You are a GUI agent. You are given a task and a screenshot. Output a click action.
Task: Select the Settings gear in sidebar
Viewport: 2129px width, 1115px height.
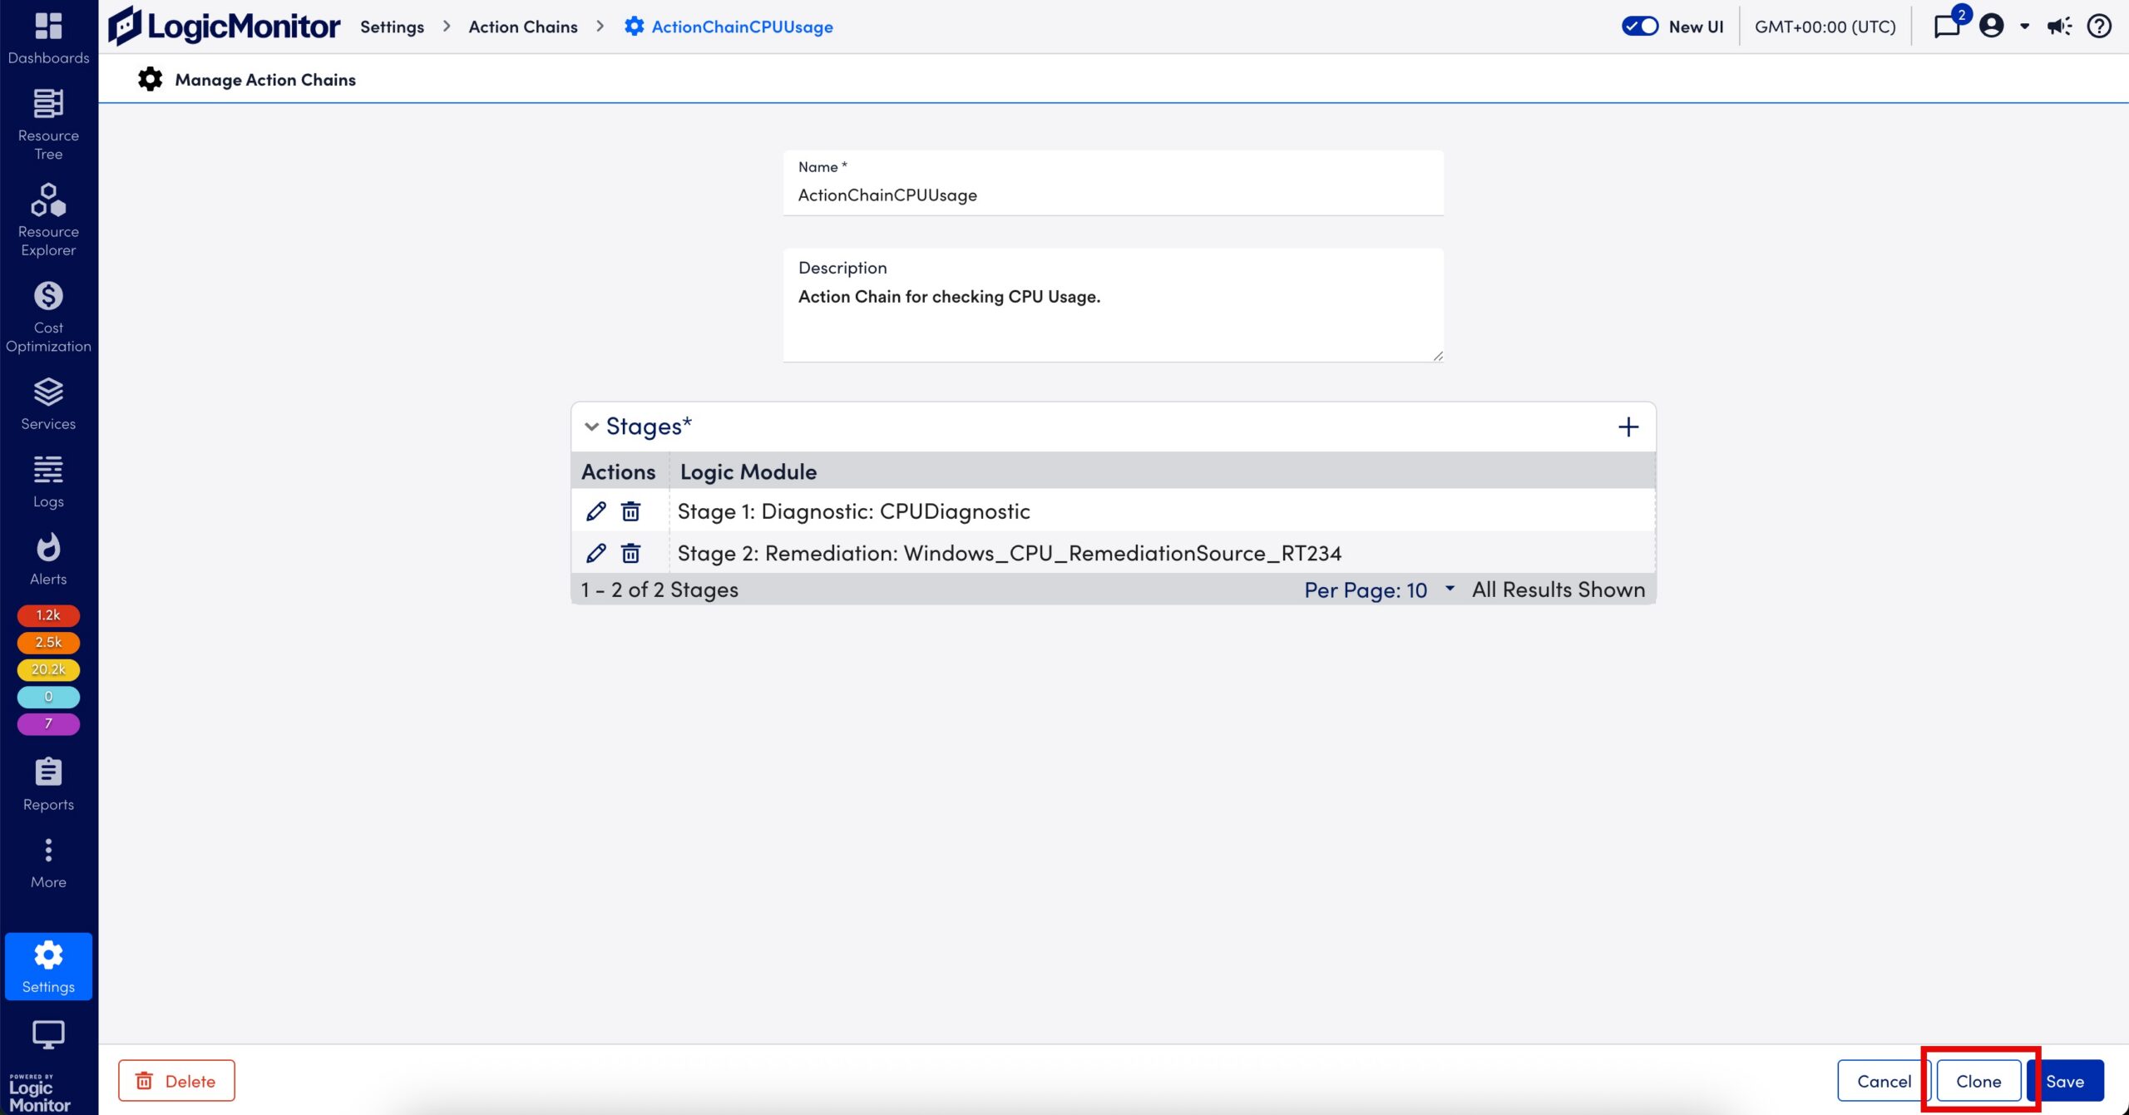pos(48,966)
